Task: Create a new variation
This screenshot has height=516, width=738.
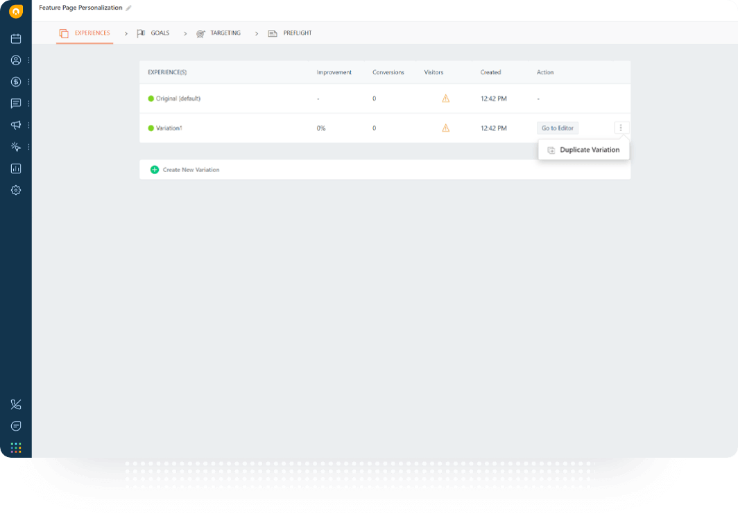Action: (x=185, y=169)
